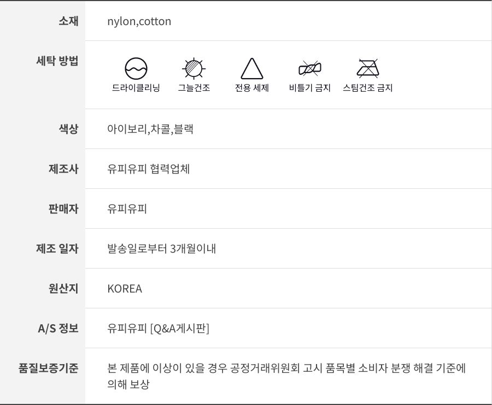Click the 유피유피 협력업체 manufacturer text
Viewport: 492px width, 405px height.
click(149, 169)
